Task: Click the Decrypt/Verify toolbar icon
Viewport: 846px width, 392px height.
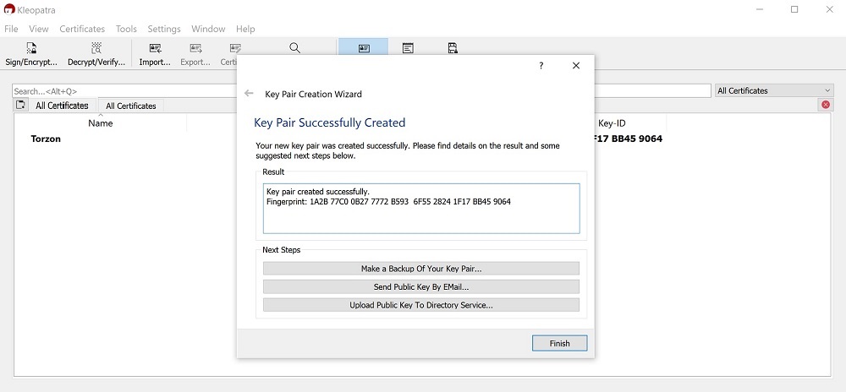Action: point(96,49)
